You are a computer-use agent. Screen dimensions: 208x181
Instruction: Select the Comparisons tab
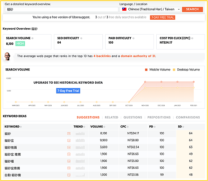pyautogui.click(x=188, y=117)
